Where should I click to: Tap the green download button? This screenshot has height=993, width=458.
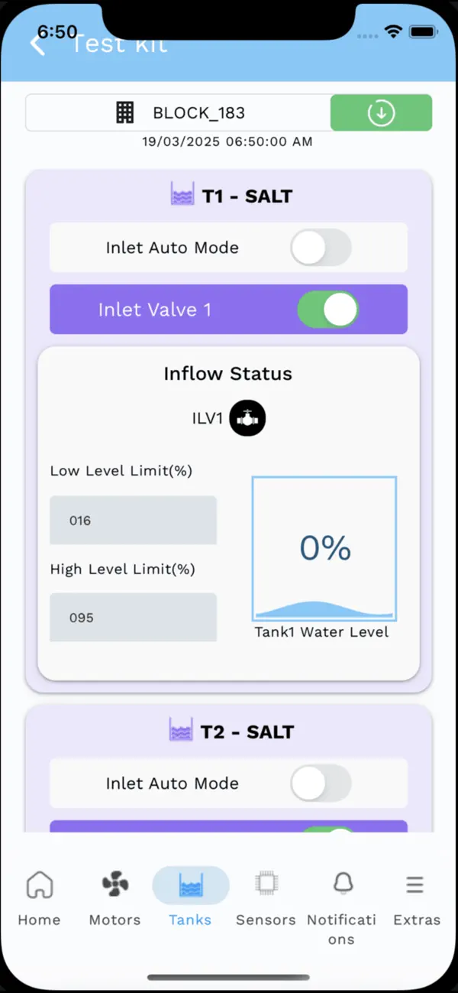click(x=380, y=112)
